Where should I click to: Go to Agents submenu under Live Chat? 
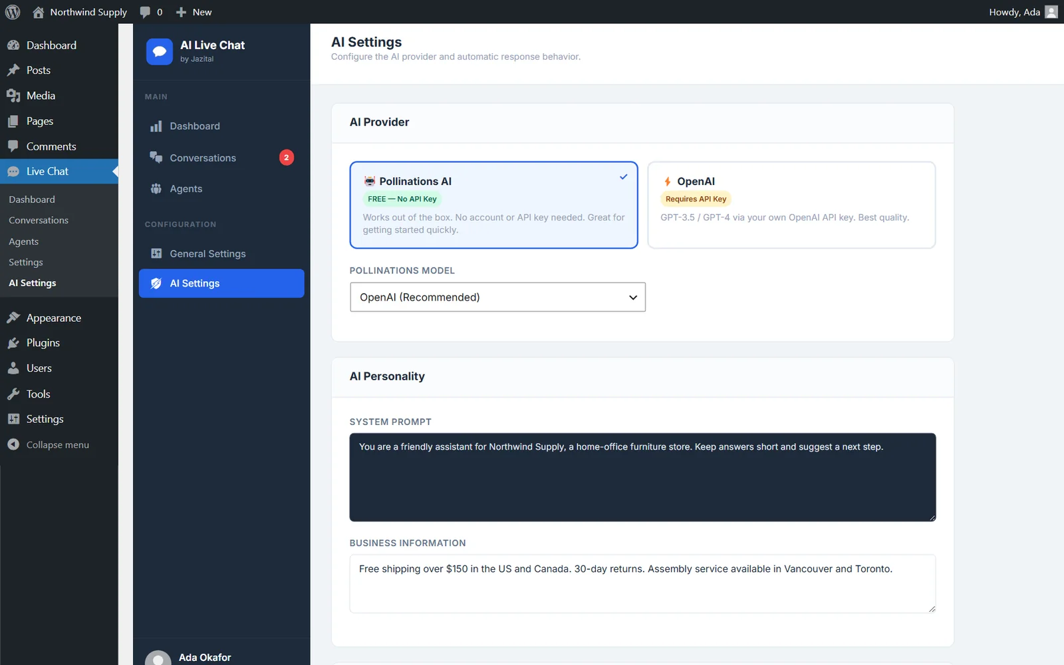click(24, 241)
